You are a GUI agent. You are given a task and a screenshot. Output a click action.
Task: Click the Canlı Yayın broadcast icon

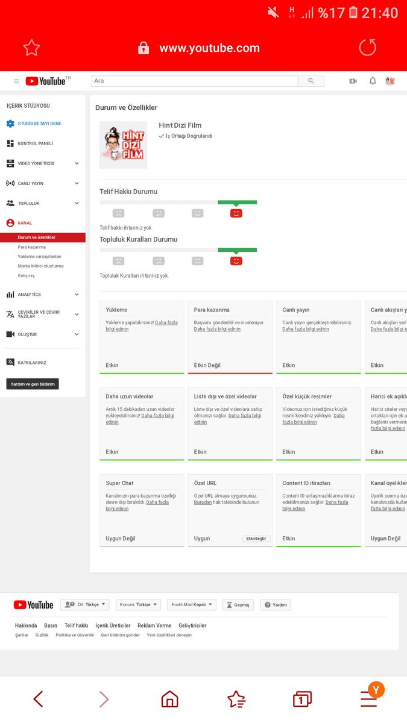click(10, 183)
